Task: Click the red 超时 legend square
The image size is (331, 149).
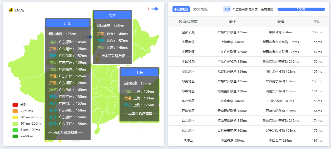Action: (x=15, y=105)
